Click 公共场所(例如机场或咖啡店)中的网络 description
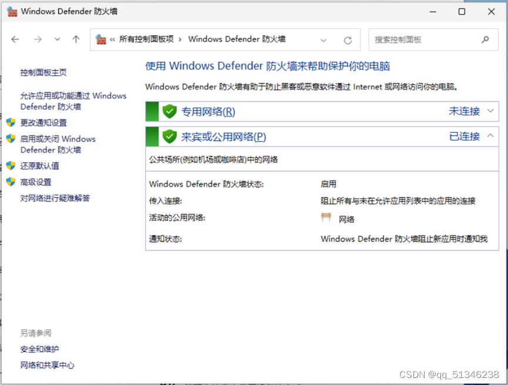The width and height of the screenshot is (508, 385). tap(213, 159)
